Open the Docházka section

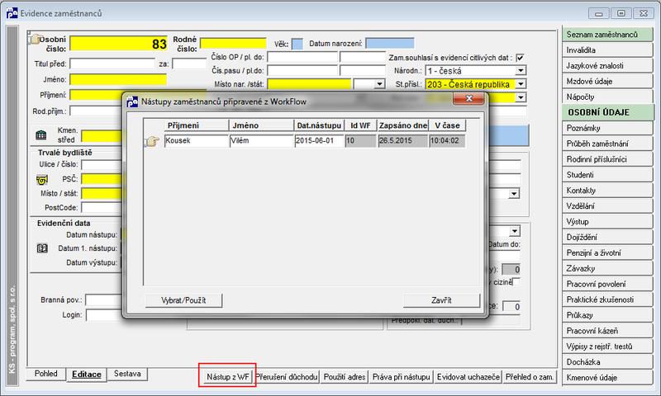point(607,361)
